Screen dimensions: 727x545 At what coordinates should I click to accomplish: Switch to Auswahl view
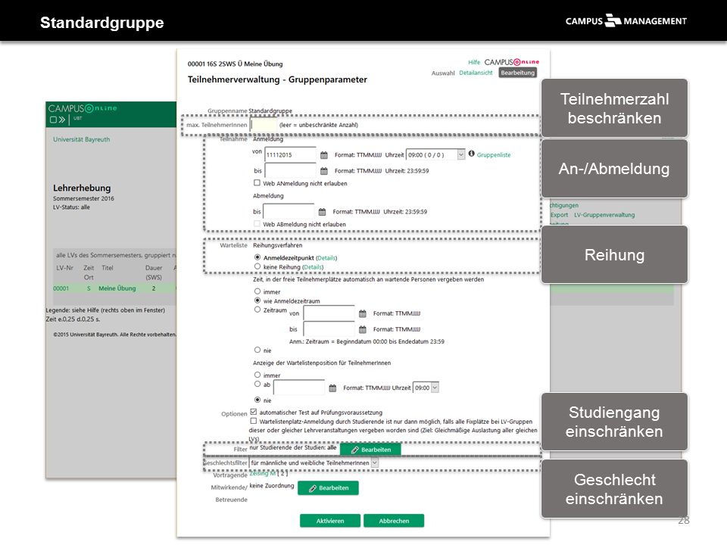coord(443,73)
